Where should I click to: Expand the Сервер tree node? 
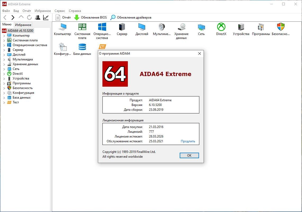[x=4, y=50]
